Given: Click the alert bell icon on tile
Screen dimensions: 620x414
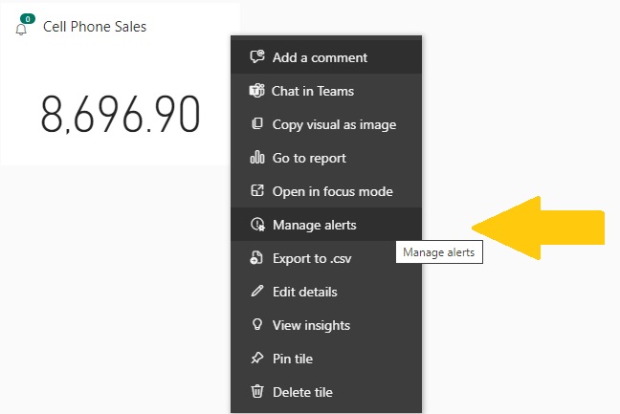Looking at the screenshot, I should click(x=21, y=30).
